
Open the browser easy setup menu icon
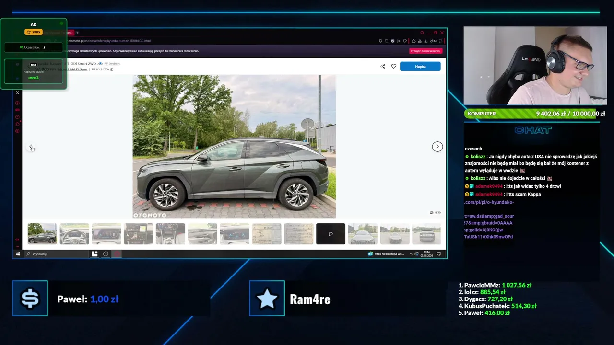tap(440, 41)
